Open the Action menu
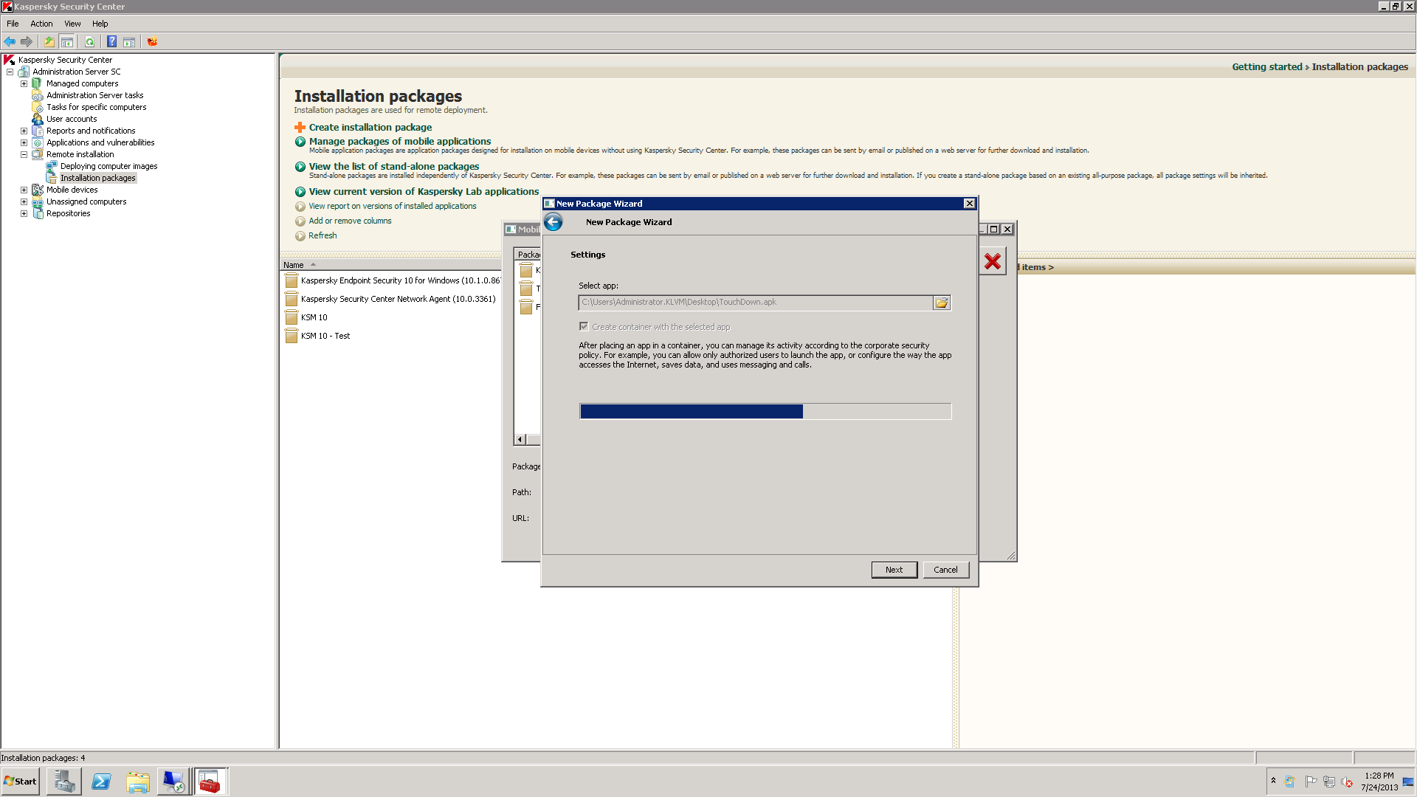This screenshot has width=1417, height=797. (41, 24)
